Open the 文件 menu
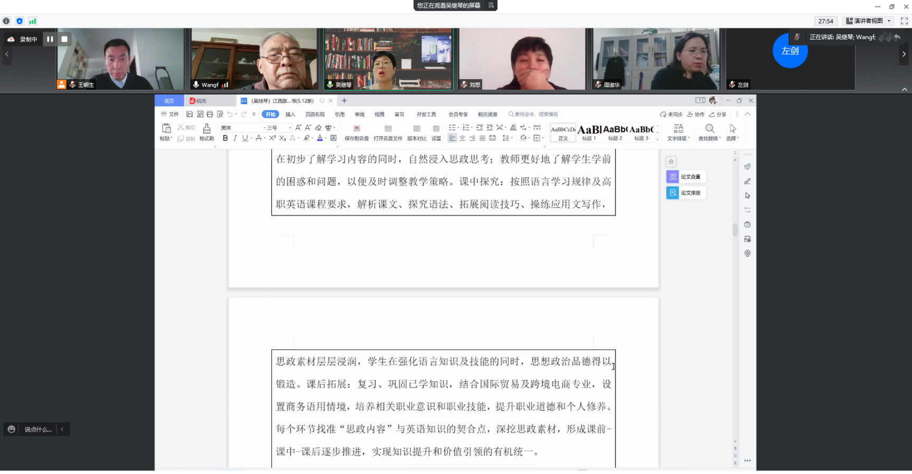The height and width of the screenshot is (474, 912). tap(170, 114)
